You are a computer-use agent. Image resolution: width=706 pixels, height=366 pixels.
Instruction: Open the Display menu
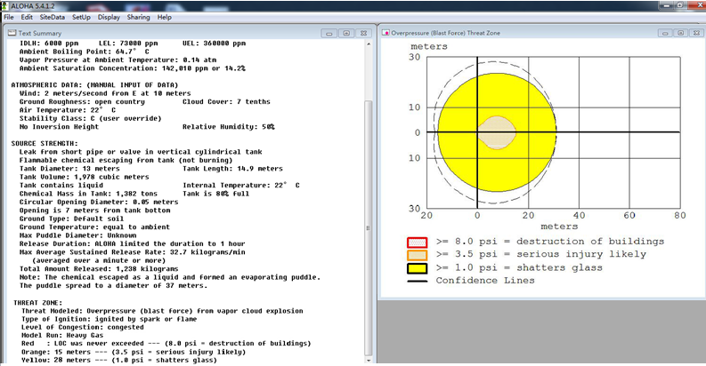[x=109, y=17]
